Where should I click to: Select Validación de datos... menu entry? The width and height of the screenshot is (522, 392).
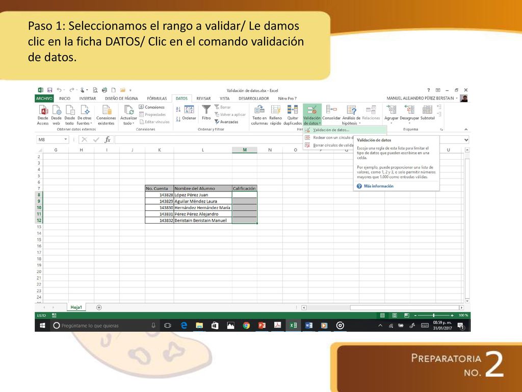click(x=345, y=130)
